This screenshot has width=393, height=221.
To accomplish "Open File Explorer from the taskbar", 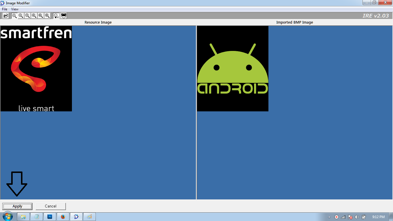I will [x=23, y=217].
